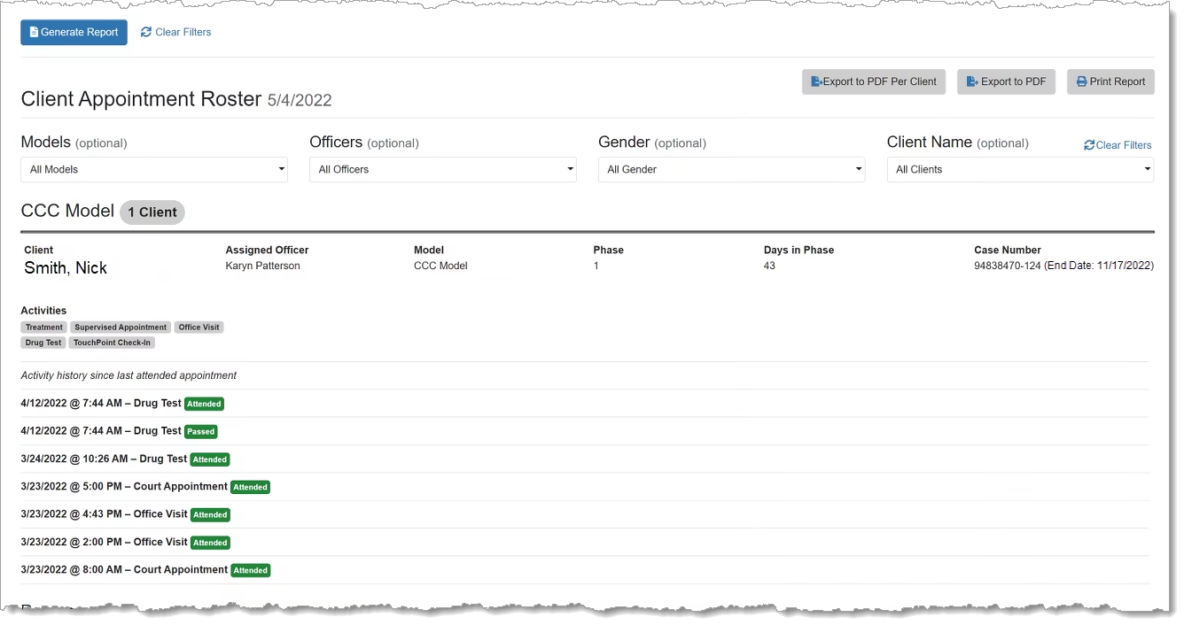This screenshot has height=625, width=1184.
Task: Click the printer icon in Print Report
Action: coord(1081,81)
